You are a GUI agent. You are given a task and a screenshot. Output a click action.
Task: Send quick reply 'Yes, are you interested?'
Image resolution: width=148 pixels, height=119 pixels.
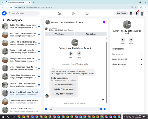click(64, 84)
